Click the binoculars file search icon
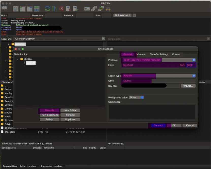211x169 pixels. (x=108, y=9)
